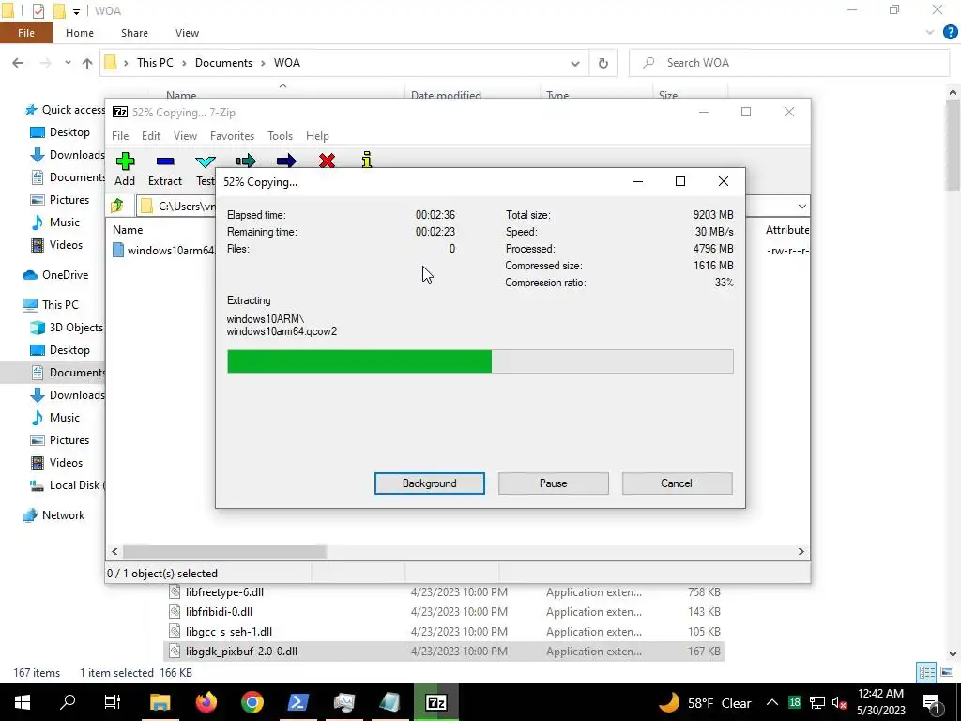
Task: Select windows10arm64 file in 7-Zip list
Action: (164, 250)
